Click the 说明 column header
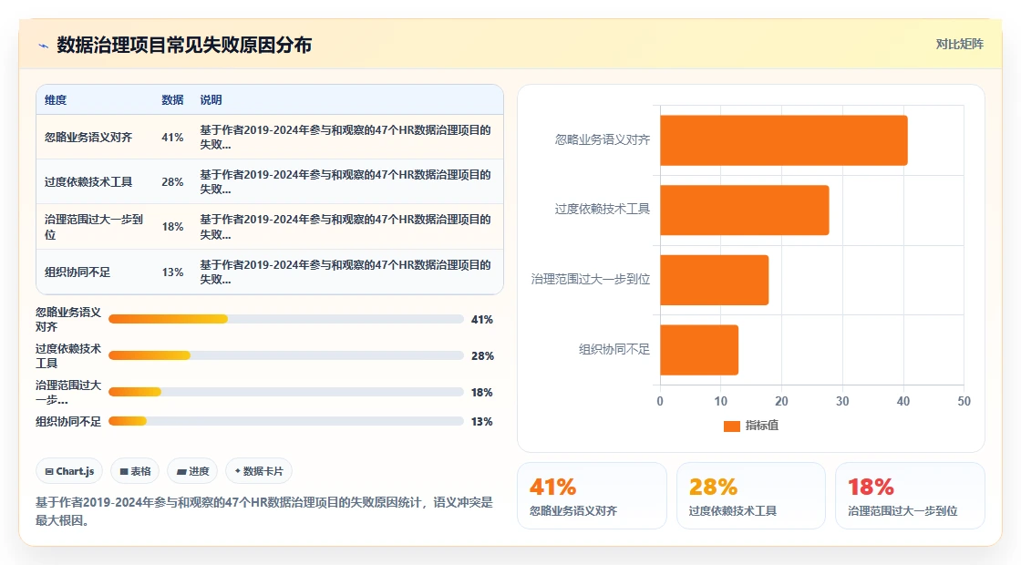This screenshot has width=1021, height=565. (x=211, y=99)
